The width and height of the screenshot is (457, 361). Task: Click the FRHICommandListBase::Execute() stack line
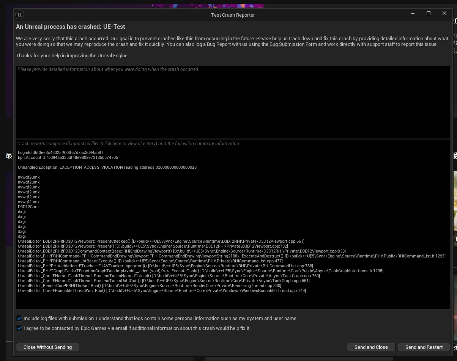[150, 261]
